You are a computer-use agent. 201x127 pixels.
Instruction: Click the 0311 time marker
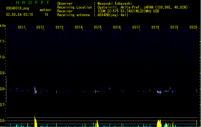pos(21,27)
